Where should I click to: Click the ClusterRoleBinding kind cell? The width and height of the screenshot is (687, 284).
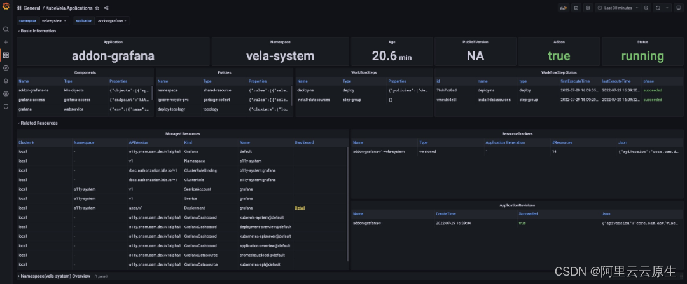(200, 170)
